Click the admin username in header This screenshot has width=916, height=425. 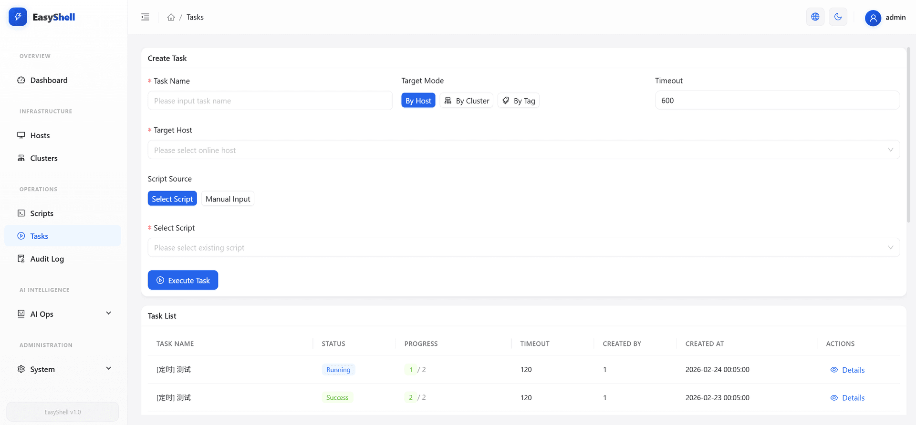(x=895, y=17)
